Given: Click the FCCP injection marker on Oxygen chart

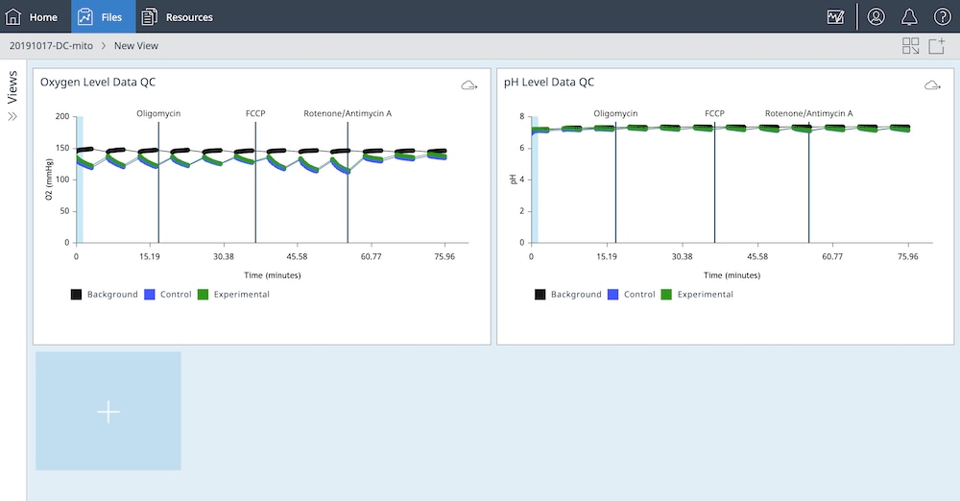Looking at the screenshot, I should (x=255, y=113).
